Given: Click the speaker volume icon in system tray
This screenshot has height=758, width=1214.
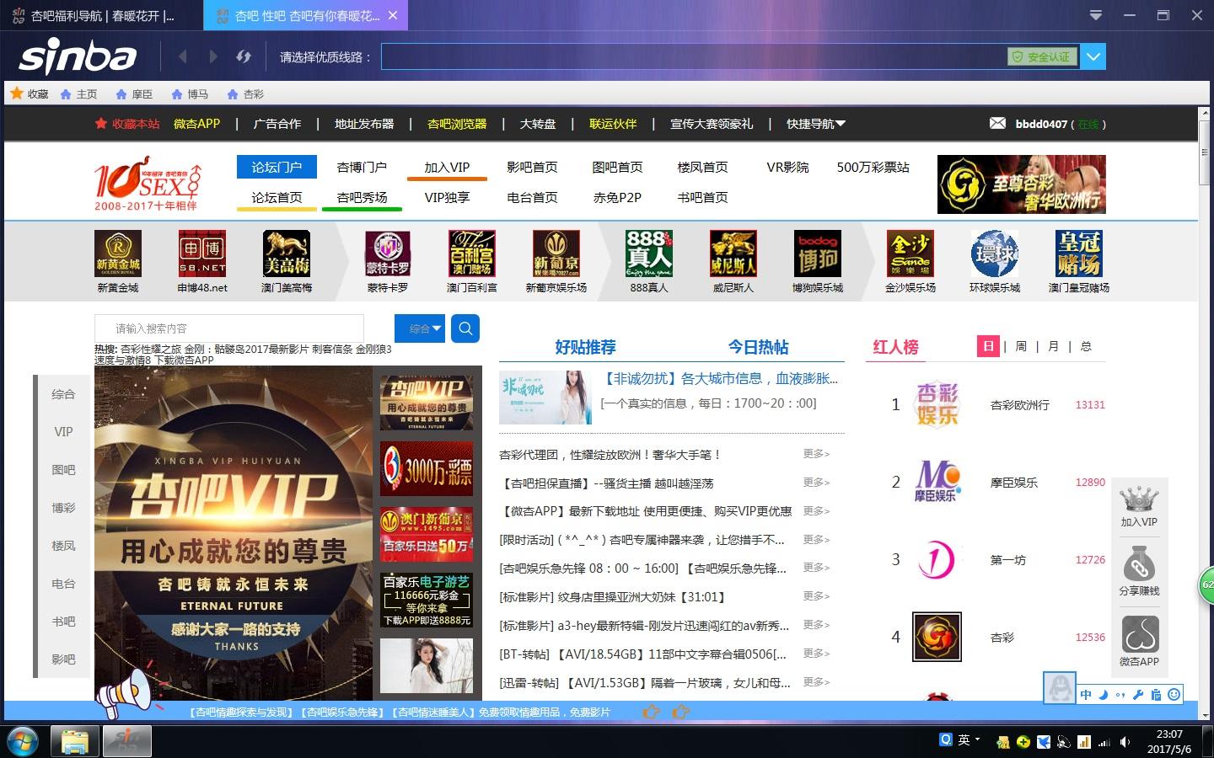Looking at the screenshot, I should 1125,742.
